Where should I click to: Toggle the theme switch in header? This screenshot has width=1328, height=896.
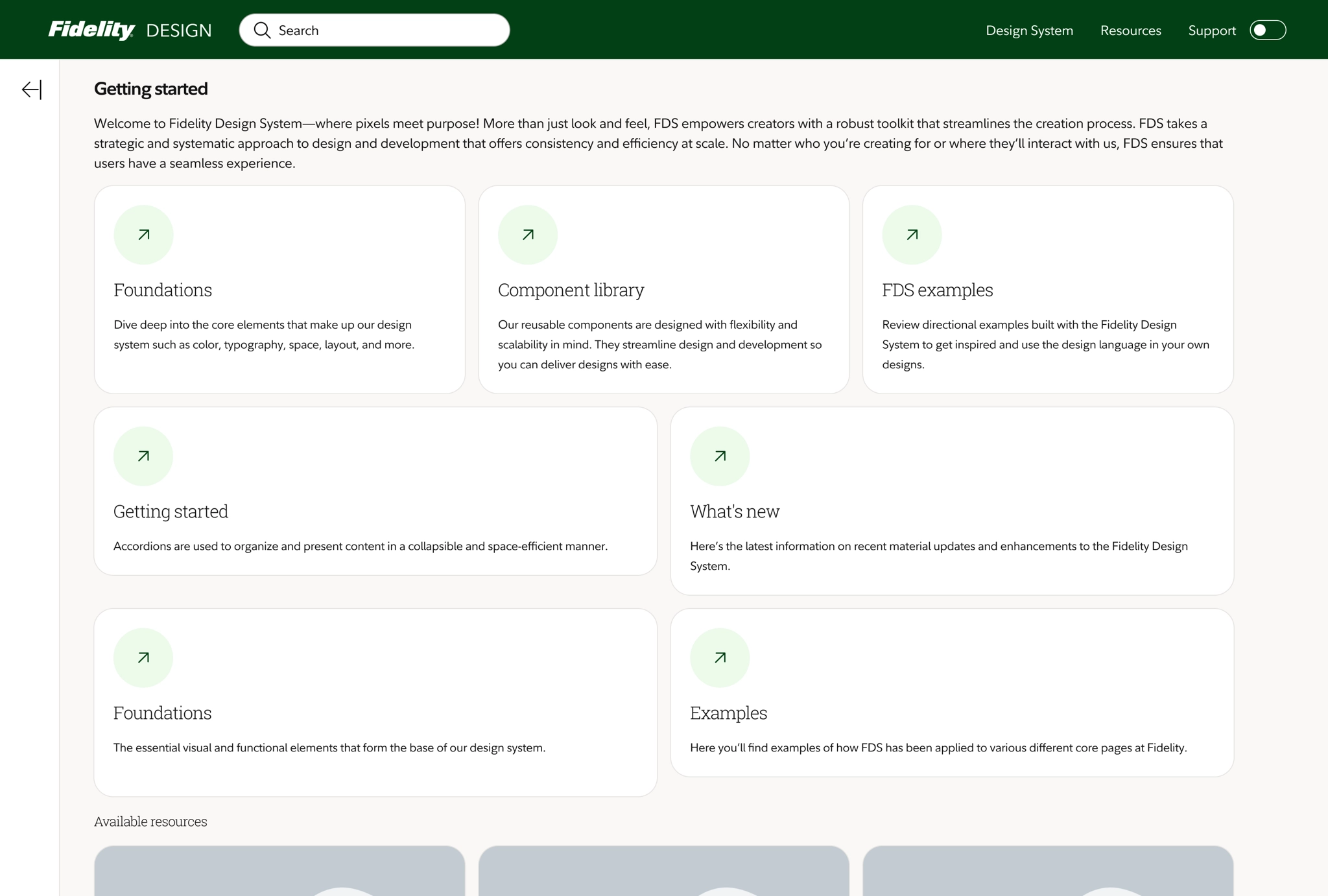coord(1267,30)
